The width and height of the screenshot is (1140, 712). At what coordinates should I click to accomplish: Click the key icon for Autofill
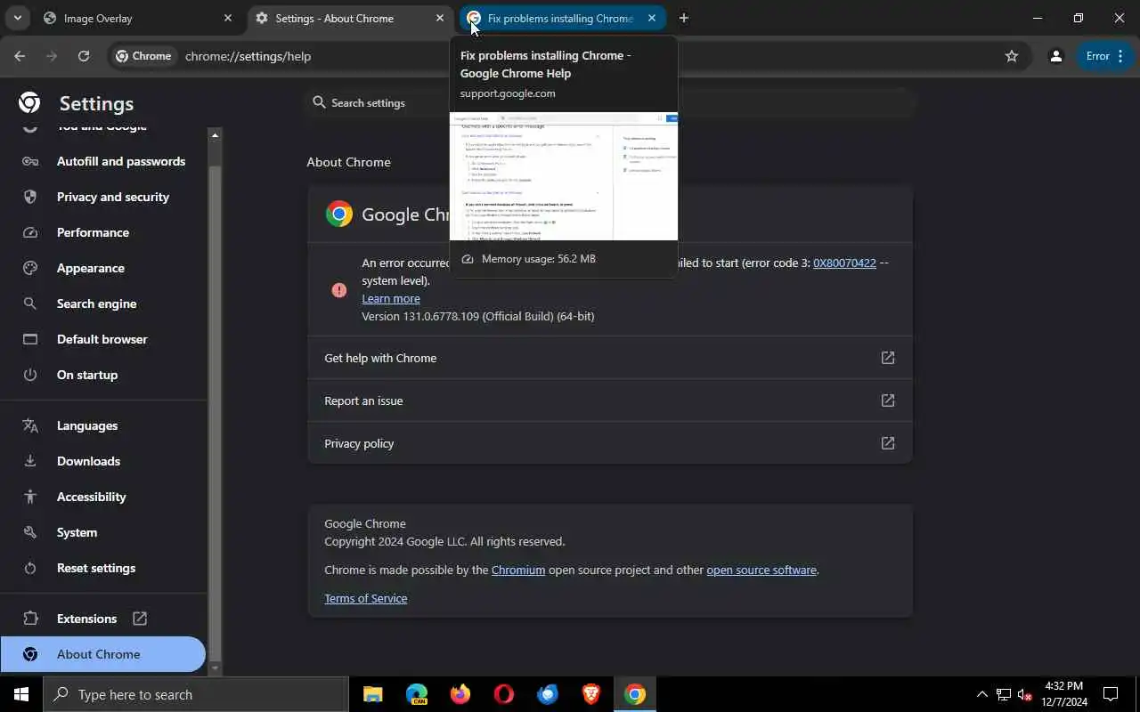(30, 161)
